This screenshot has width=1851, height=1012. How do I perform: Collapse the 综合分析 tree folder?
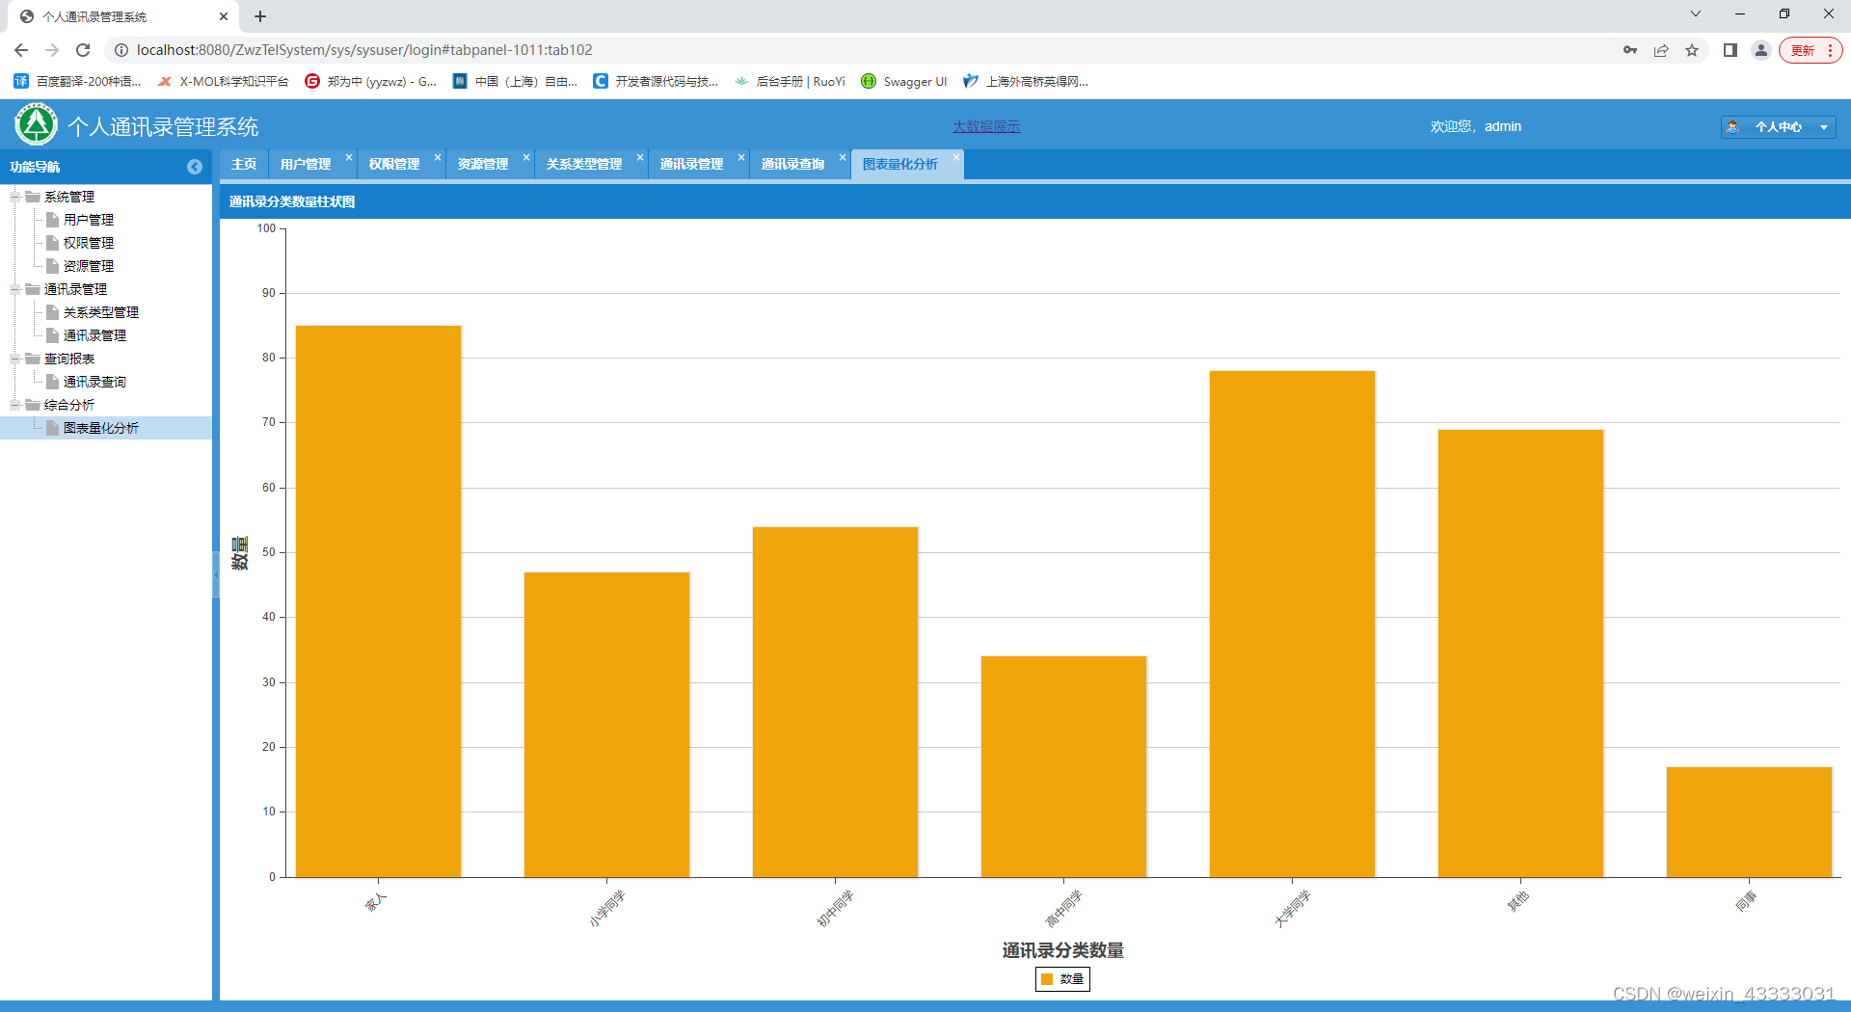(15, 405)
